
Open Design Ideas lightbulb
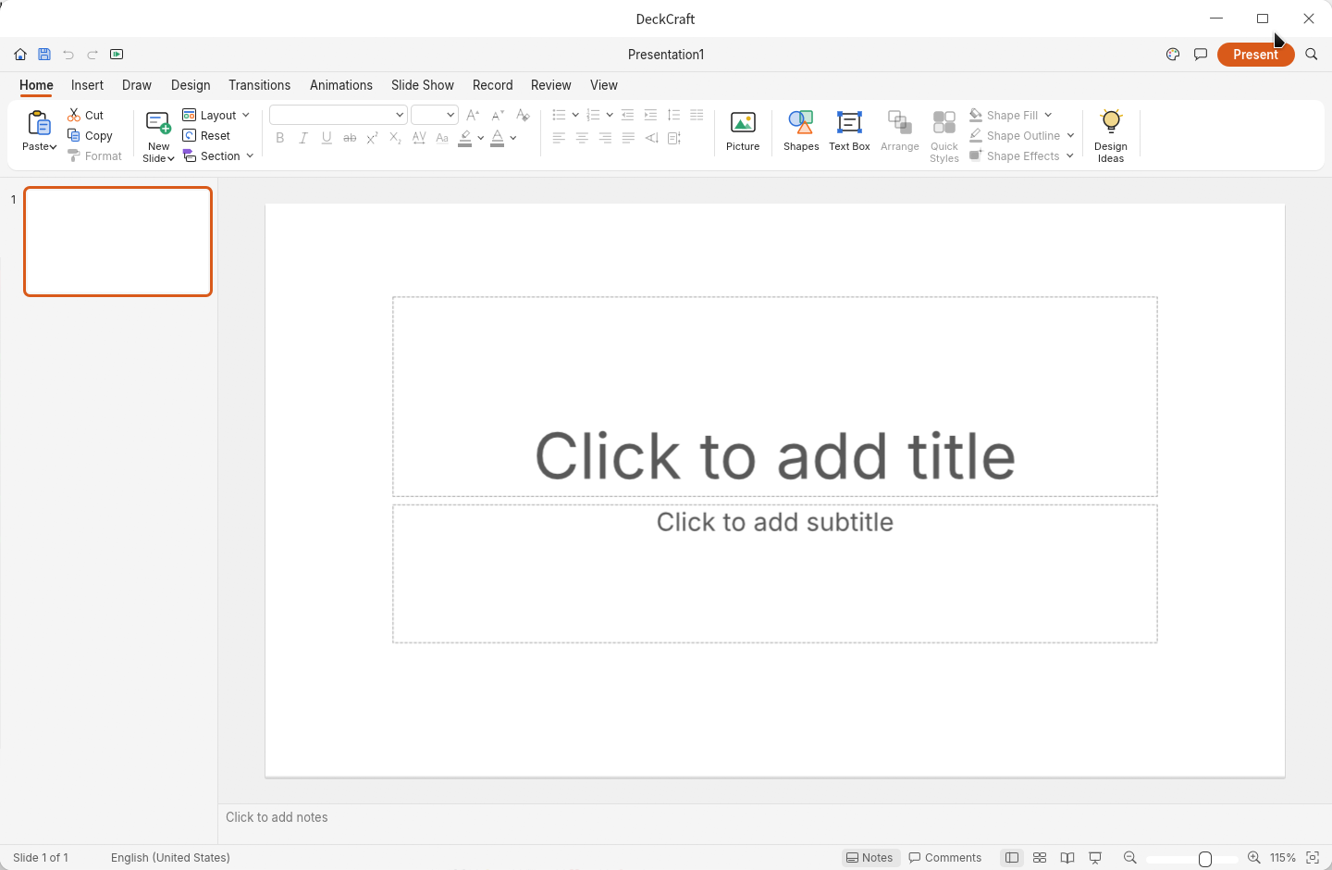[1111, 136]
